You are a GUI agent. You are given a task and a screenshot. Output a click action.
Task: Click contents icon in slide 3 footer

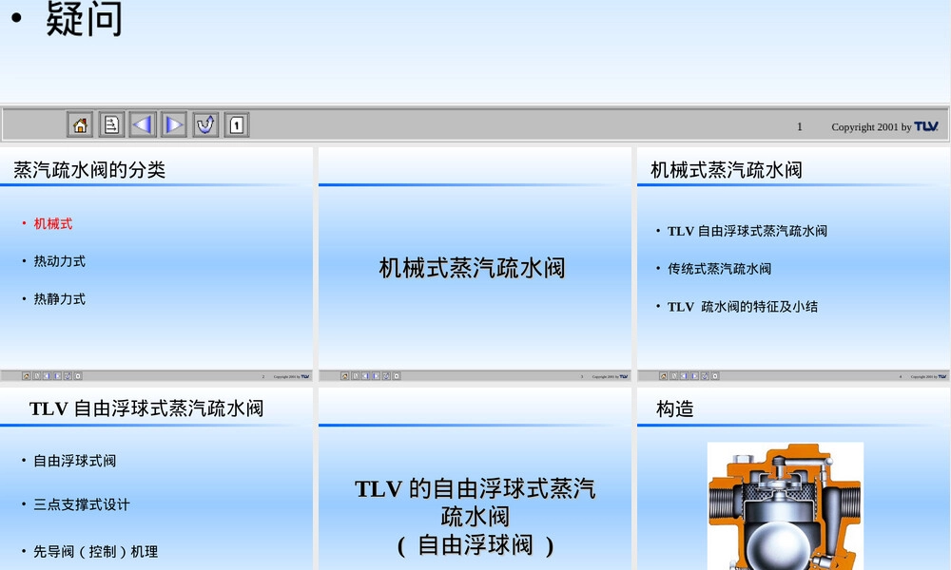coord(356,376)
